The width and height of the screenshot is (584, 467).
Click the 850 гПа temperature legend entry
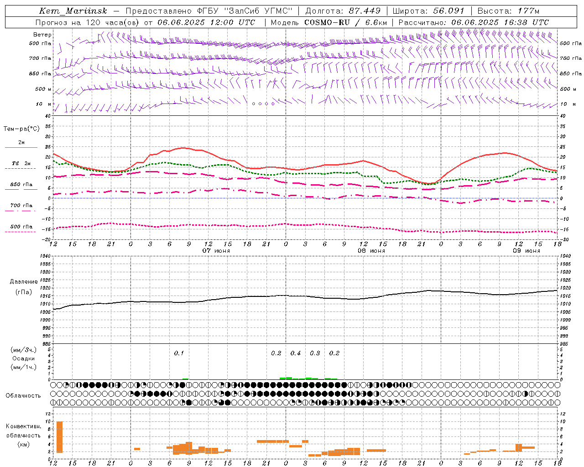[x=21, y=186]
